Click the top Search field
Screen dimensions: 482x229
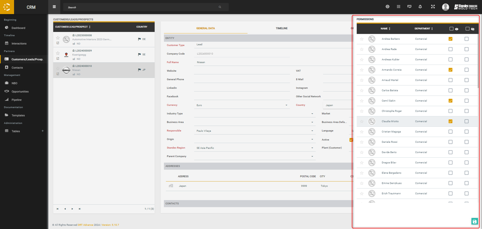[x=142, y=7]
